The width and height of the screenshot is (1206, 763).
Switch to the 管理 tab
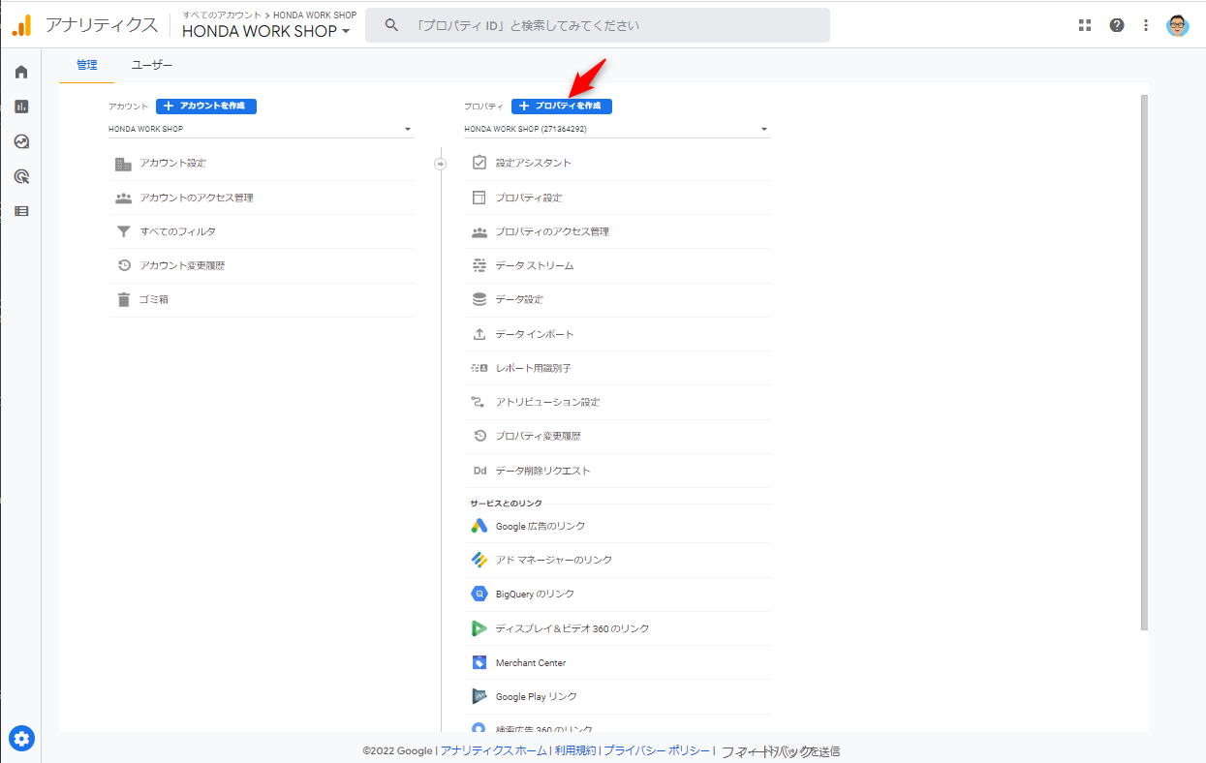(x=87, y=65)
